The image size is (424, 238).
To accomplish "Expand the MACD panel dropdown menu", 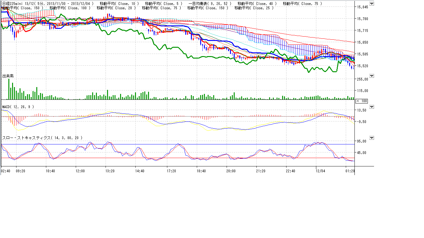I will [372, 107].
